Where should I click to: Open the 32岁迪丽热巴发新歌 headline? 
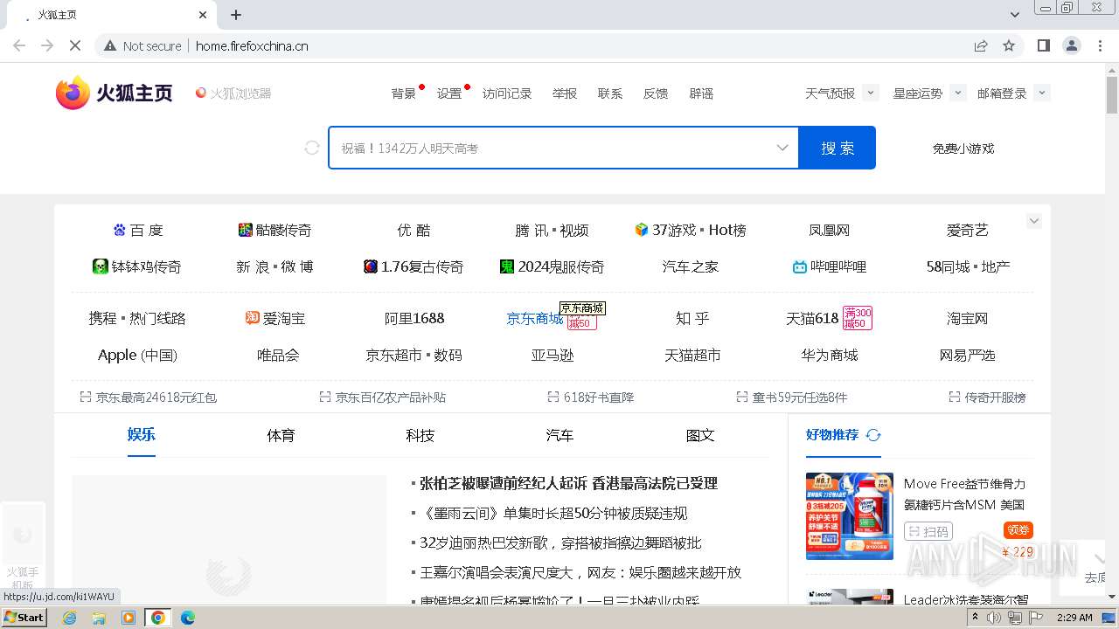coord(560,543)
